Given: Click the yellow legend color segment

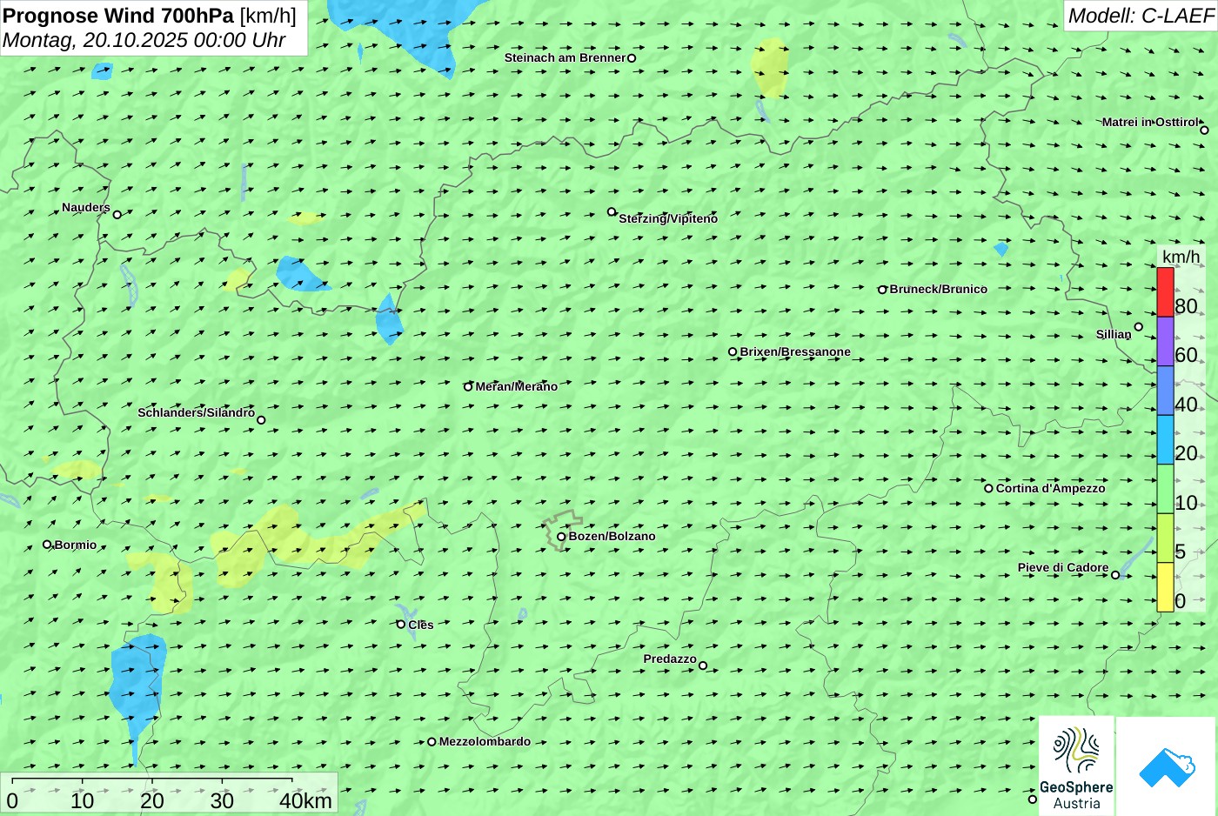Looking at the screenshot, I should pos(1165,587).
